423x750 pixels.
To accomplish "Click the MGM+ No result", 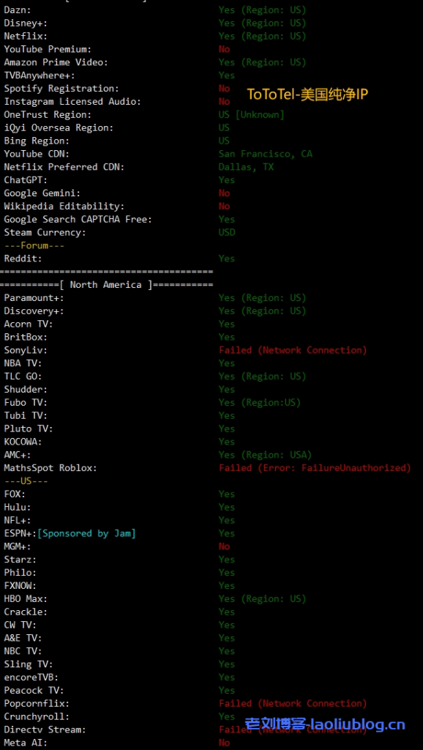I will click(224, 546).
